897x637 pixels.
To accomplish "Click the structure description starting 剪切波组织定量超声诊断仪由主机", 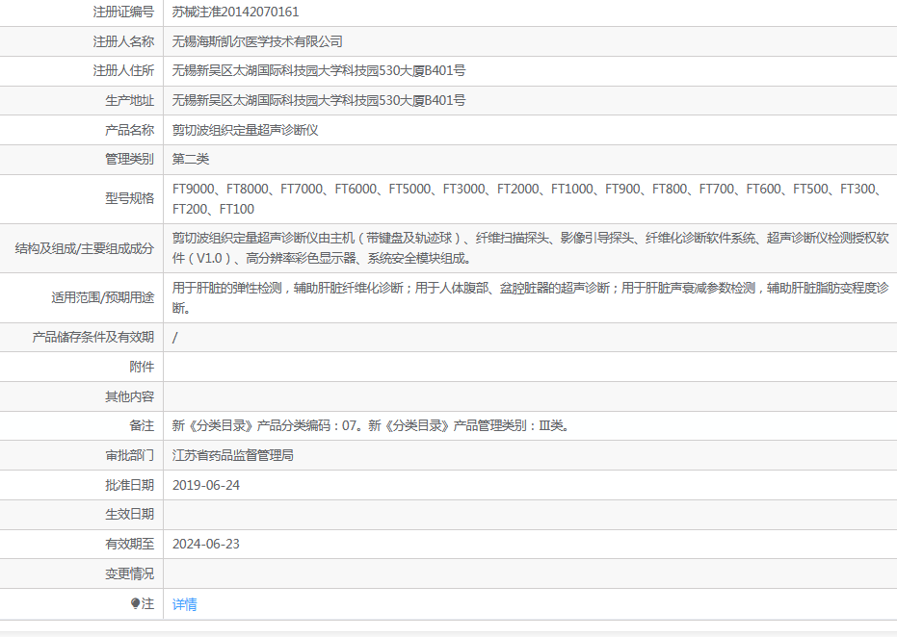I will 530,248.
